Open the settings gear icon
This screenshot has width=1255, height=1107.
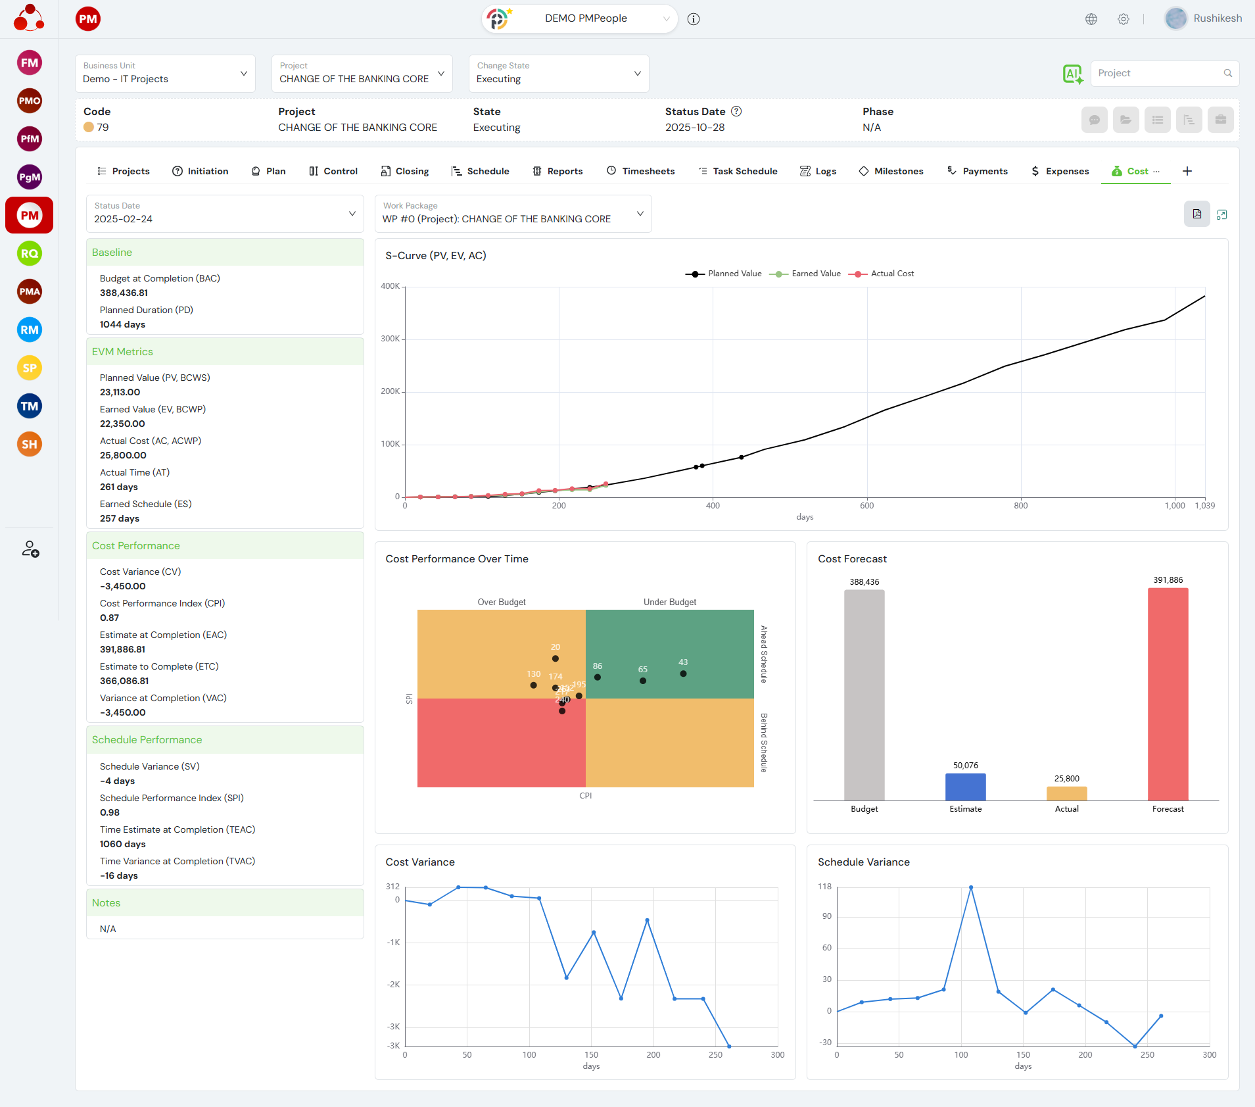pos(1123,19)
